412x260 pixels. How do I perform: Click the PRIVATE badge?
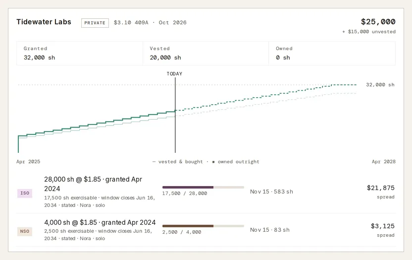click(95, 23)
